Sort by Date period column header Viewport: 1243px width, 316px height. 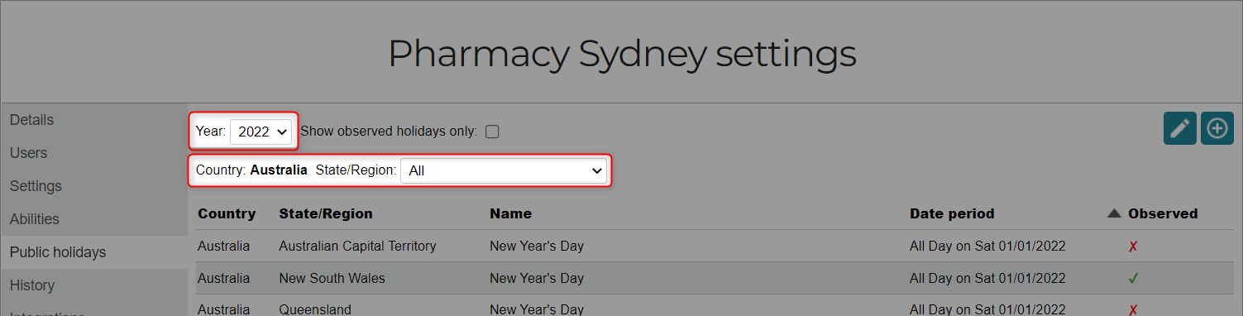click(952, 213)
